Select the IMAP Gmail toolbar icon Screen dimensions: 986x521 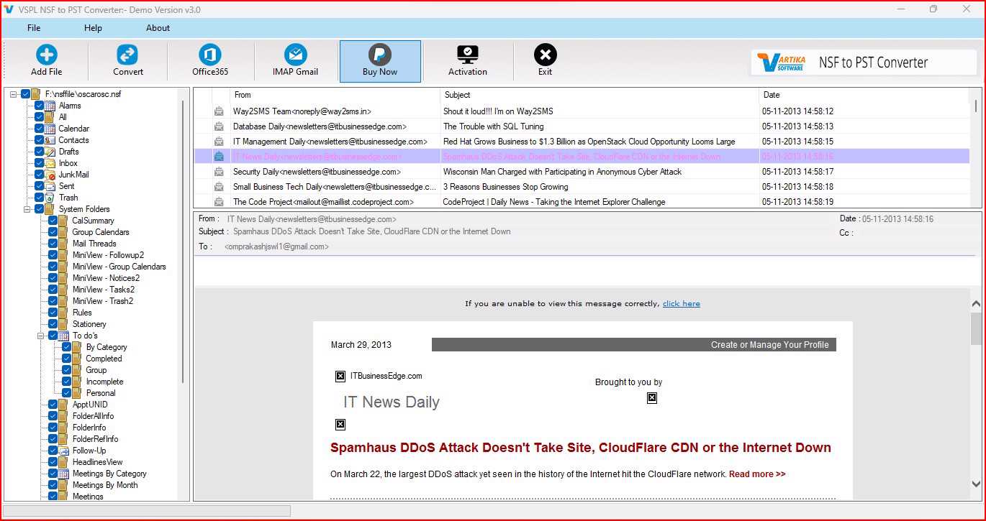295,55
